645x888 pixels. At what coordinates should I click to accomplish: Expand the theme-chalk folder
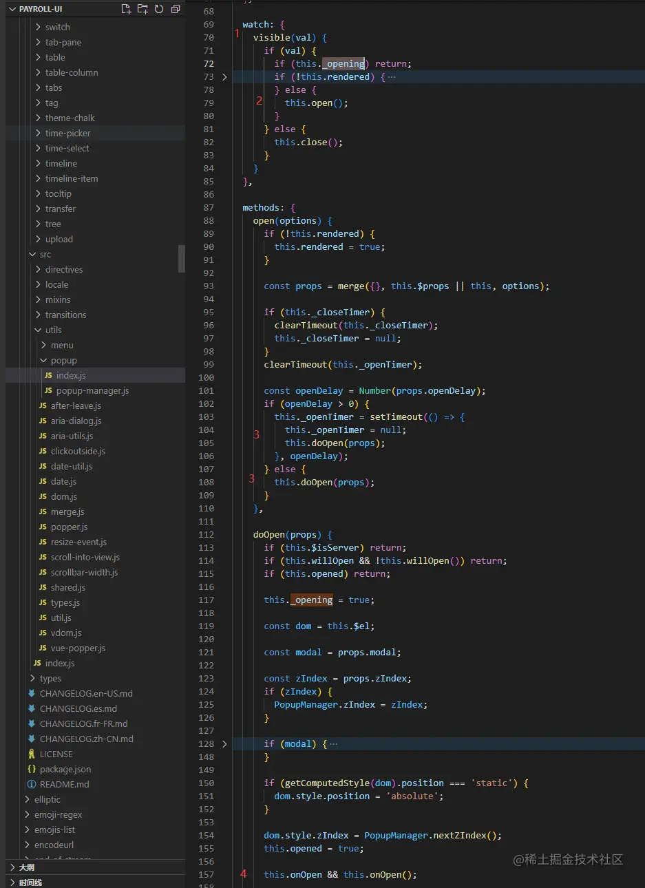tap(70, 118)
